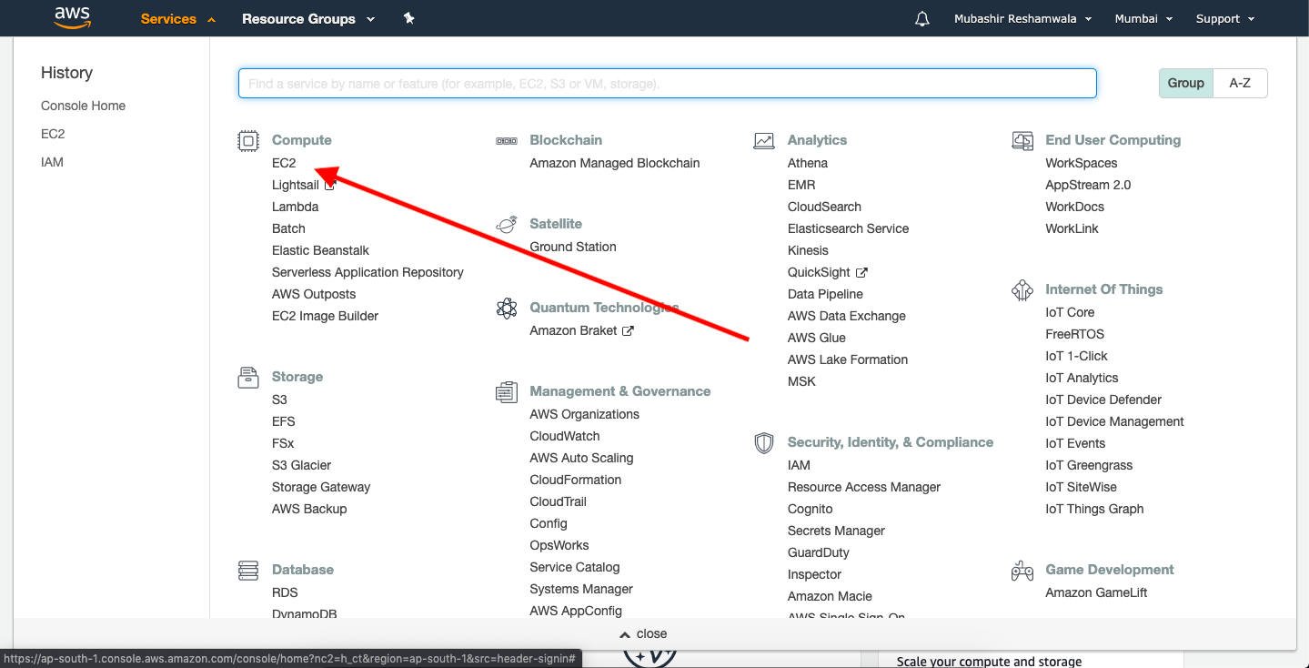Click the Storage category icon

tap(248, 378)
